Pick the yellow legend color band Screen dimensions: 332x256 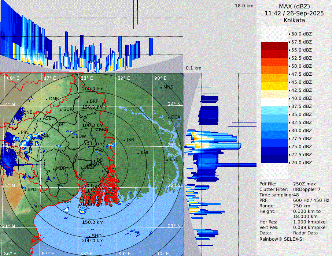(274, 86)
